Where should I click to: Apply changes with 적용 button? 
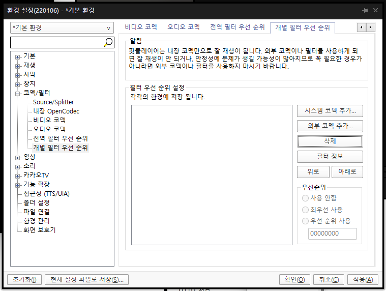tap(363, 279)
